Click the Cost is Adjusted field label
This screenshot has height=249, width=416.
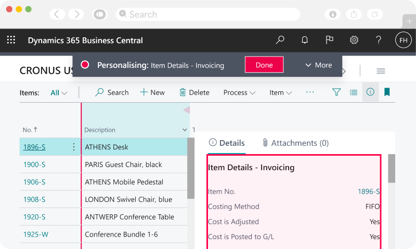click(x=233, y=222)
